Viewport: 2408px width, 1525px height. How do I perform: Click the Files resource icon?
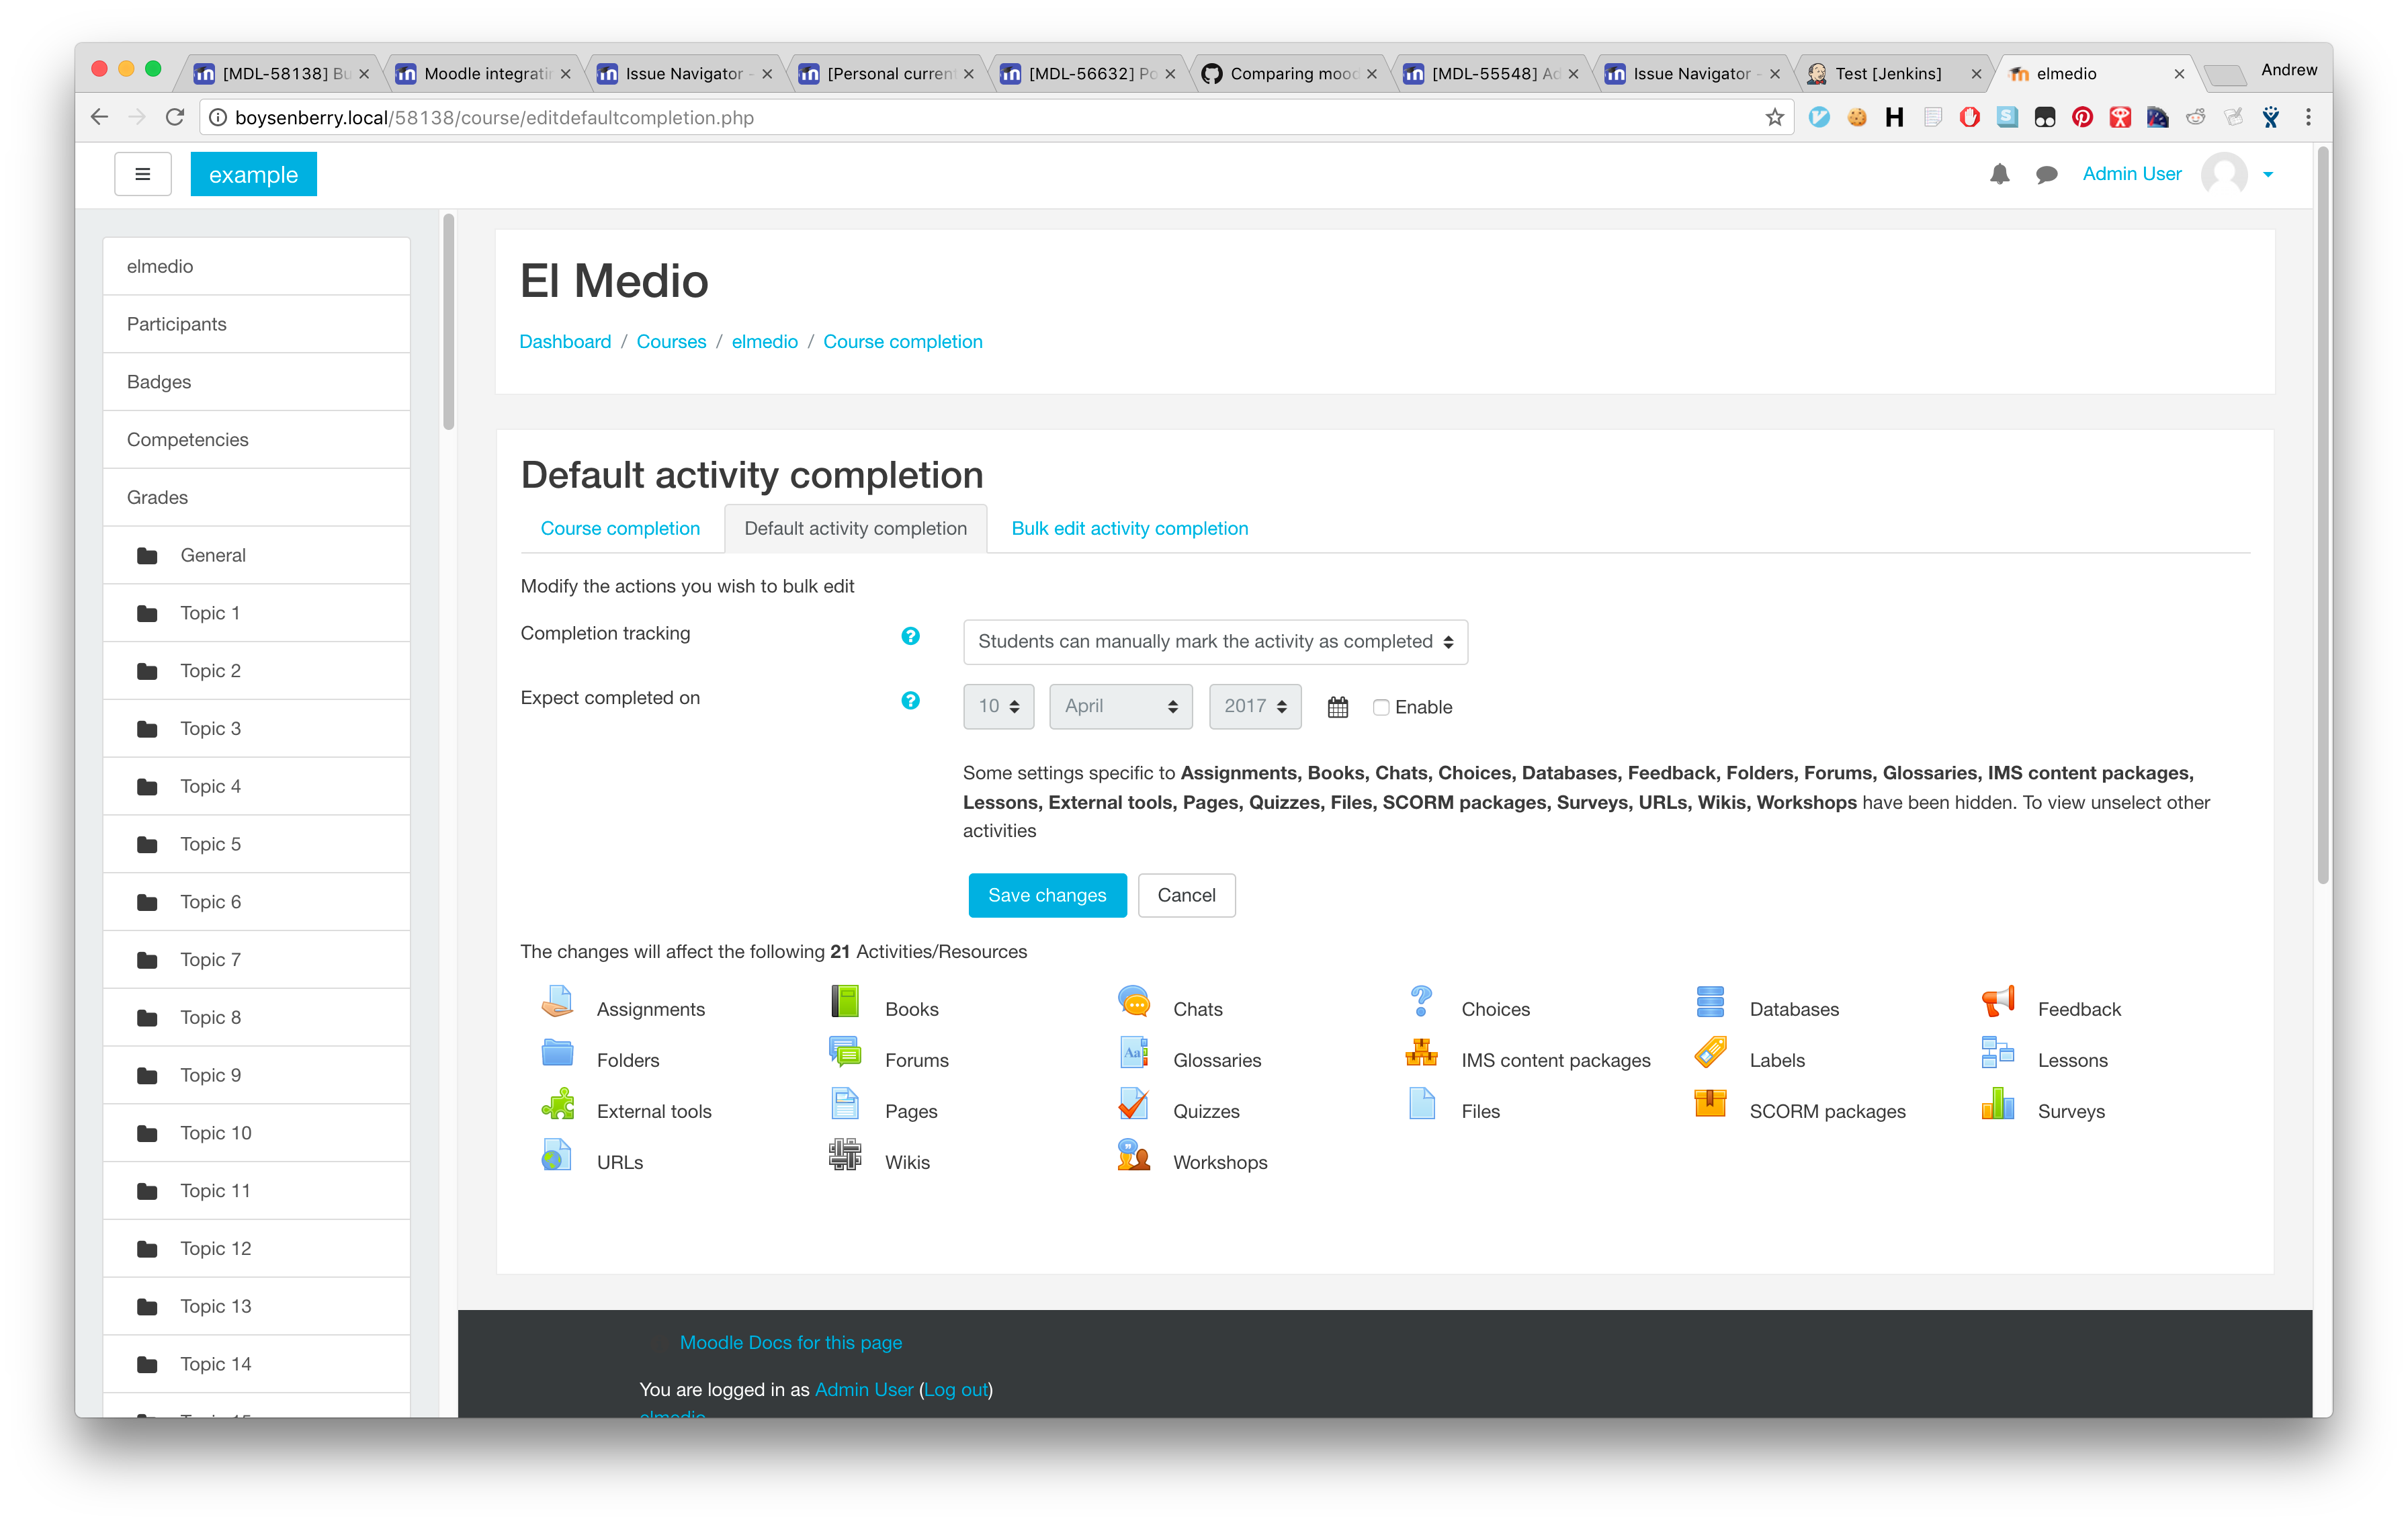[x=1421, y=1104]
